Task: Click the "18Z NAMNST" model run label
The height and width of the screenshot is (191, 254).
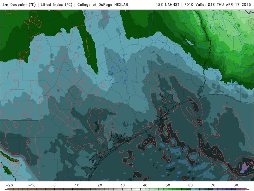Action: pos(168,5)
